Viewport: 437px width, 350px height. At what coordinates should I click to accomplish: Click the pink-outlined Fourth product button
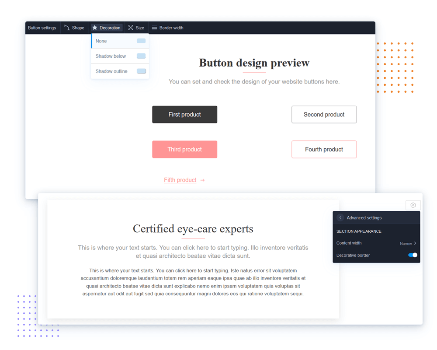click(x=324, y=150)
